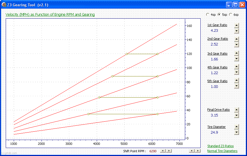Click the up arrow for 1st Gear Ratio
The image size is (247, 156).
236,25
